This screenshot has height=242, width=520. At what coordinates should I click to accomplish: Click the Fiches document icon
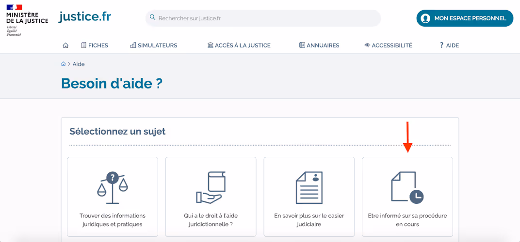(x=83, y=45)
